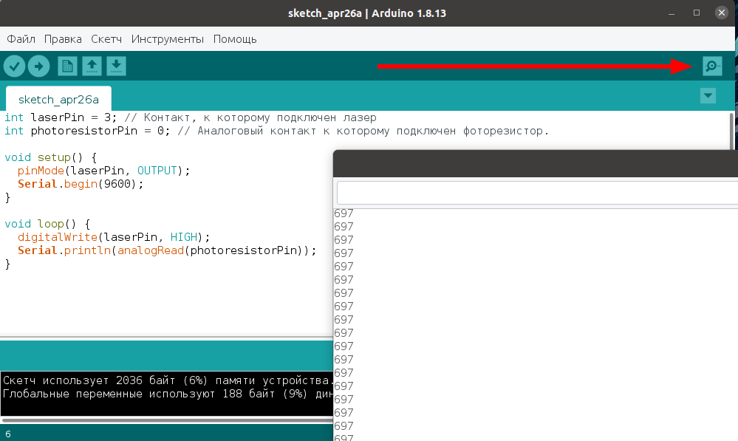This screenshot has width=738, height=441.
Task: Open the Скетч menu
Action: (x=106, y=38)
